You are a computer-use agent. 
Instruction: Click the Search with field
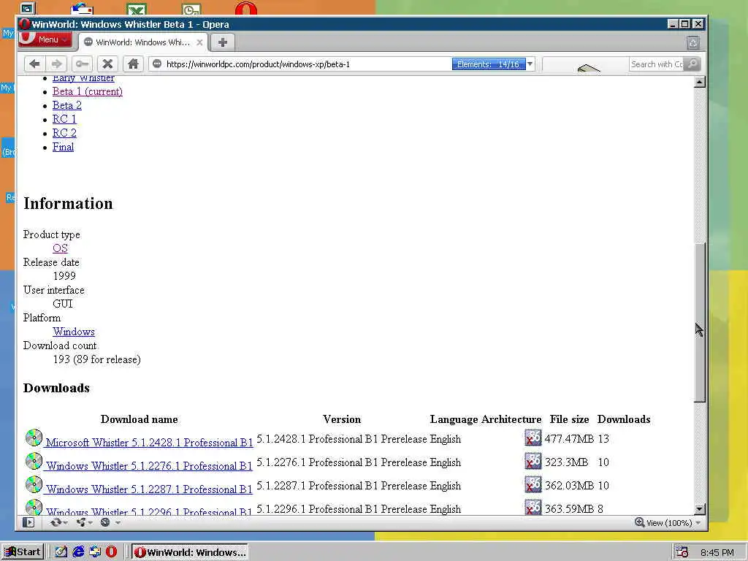(x=657, y=64)
